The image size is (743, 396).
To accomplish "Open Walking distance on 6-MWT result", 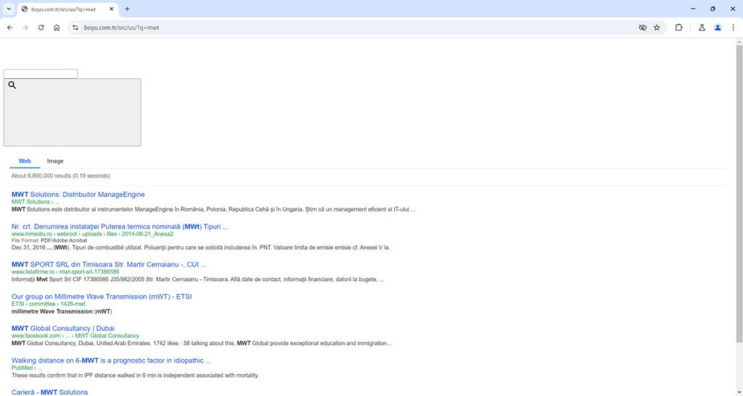I will click(111, 361).
